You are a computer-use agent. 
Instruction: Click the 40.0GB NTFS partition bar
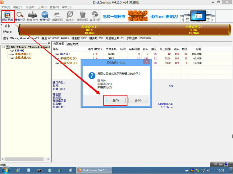(x=89, y=30)
